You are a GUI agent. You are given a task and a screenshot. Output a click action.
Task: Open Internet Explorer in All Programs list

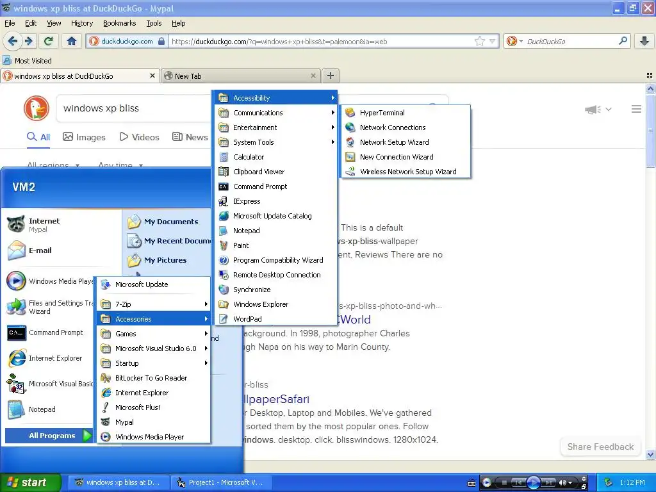153,393
